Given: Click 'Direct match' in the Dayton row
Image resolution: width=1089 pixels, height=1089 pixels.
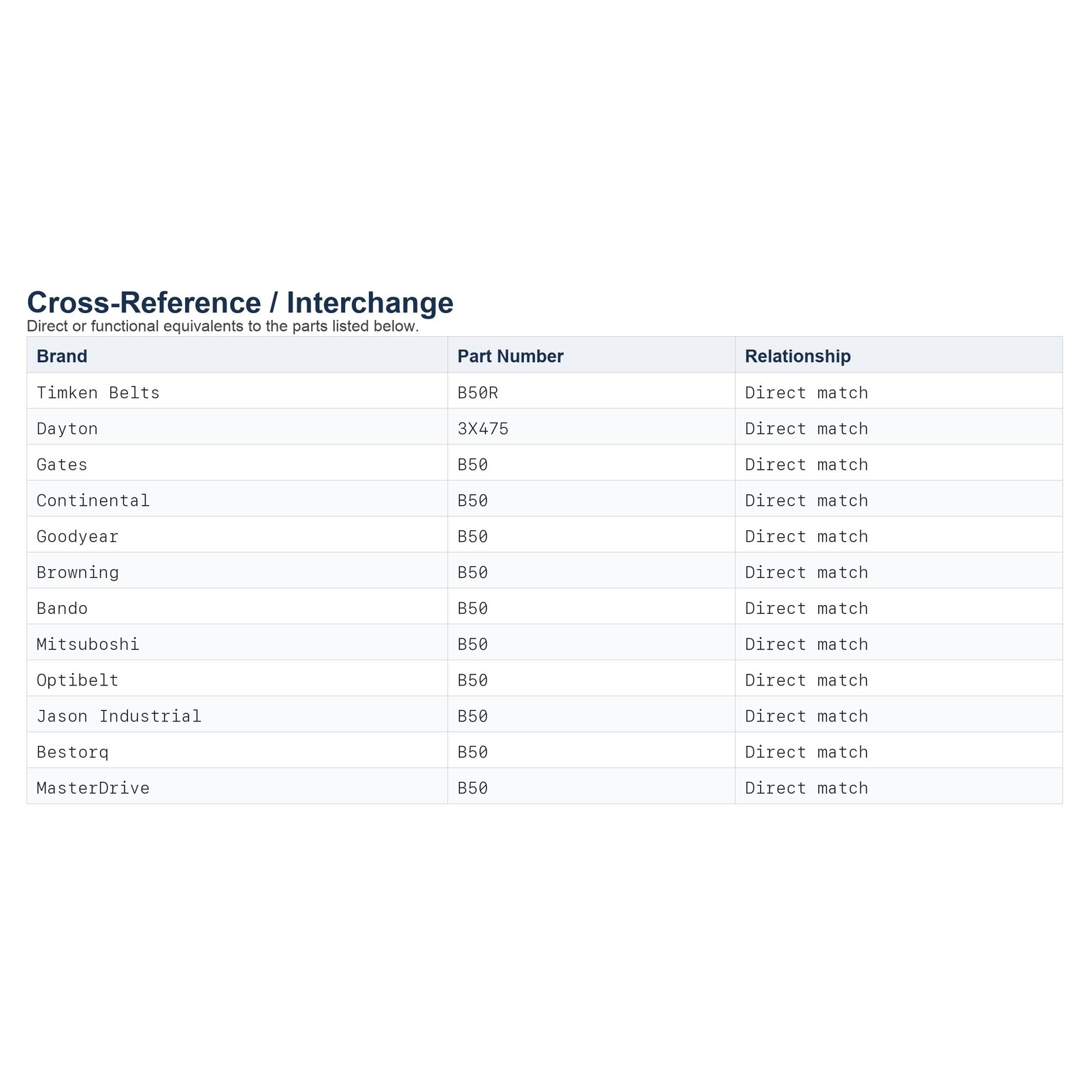Looking at the screenshot, I should tap(807, 429).
